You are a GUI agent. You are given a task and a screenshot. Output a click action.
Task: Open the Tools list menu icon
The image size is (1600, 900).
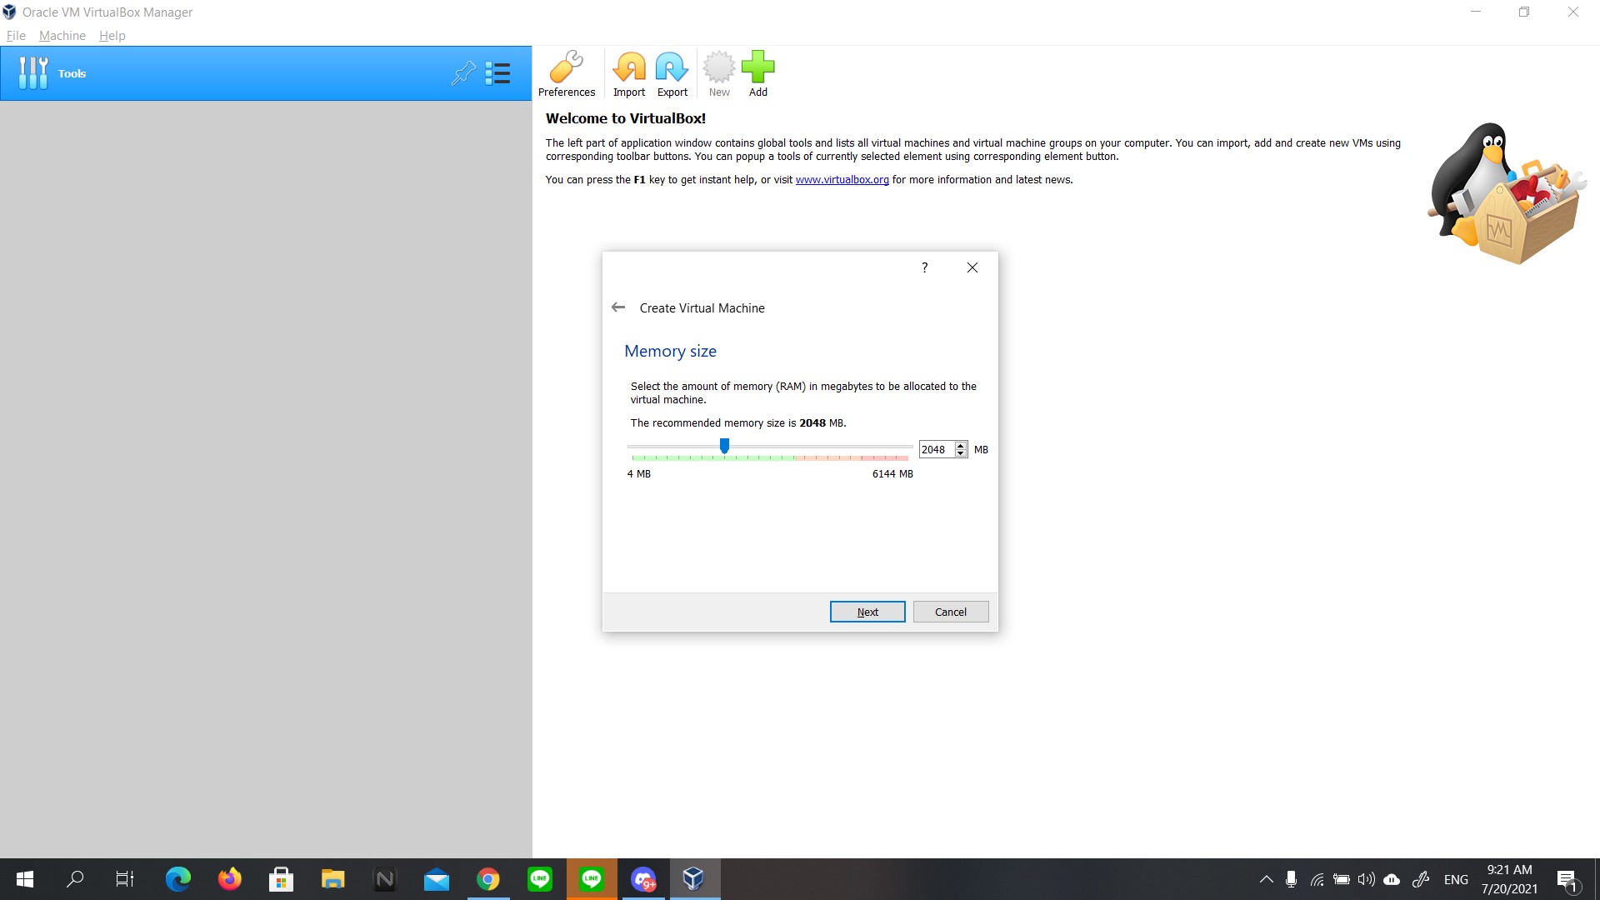pyautogui.click(x=497, y=73)
